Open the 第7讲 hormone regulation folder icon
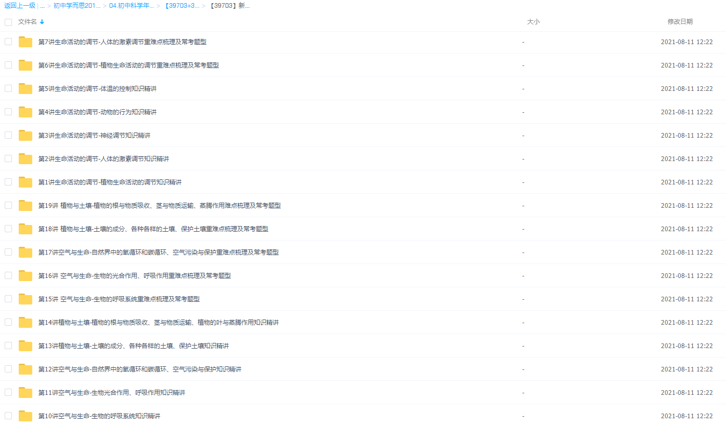The width and height of the screenshot is (726, 425). 25,42
